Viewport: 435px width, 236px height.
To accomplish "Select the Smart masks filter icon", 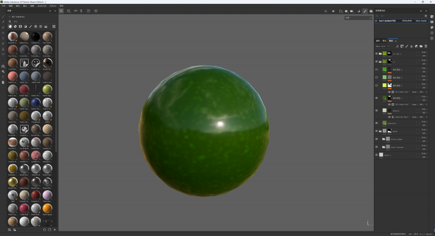I will click(20, 27).
